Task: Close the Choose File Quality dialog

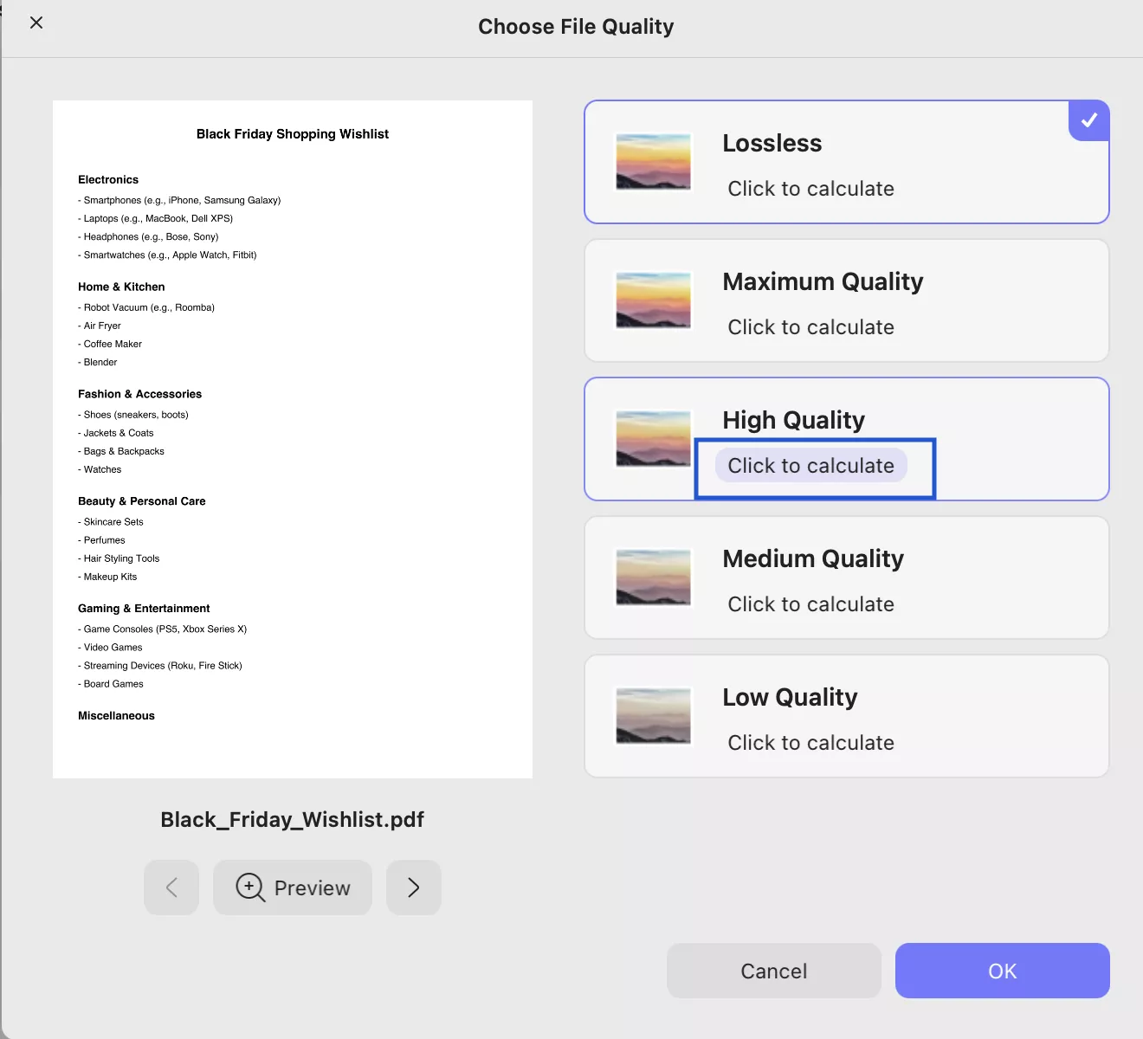Action: coord(36,23)
